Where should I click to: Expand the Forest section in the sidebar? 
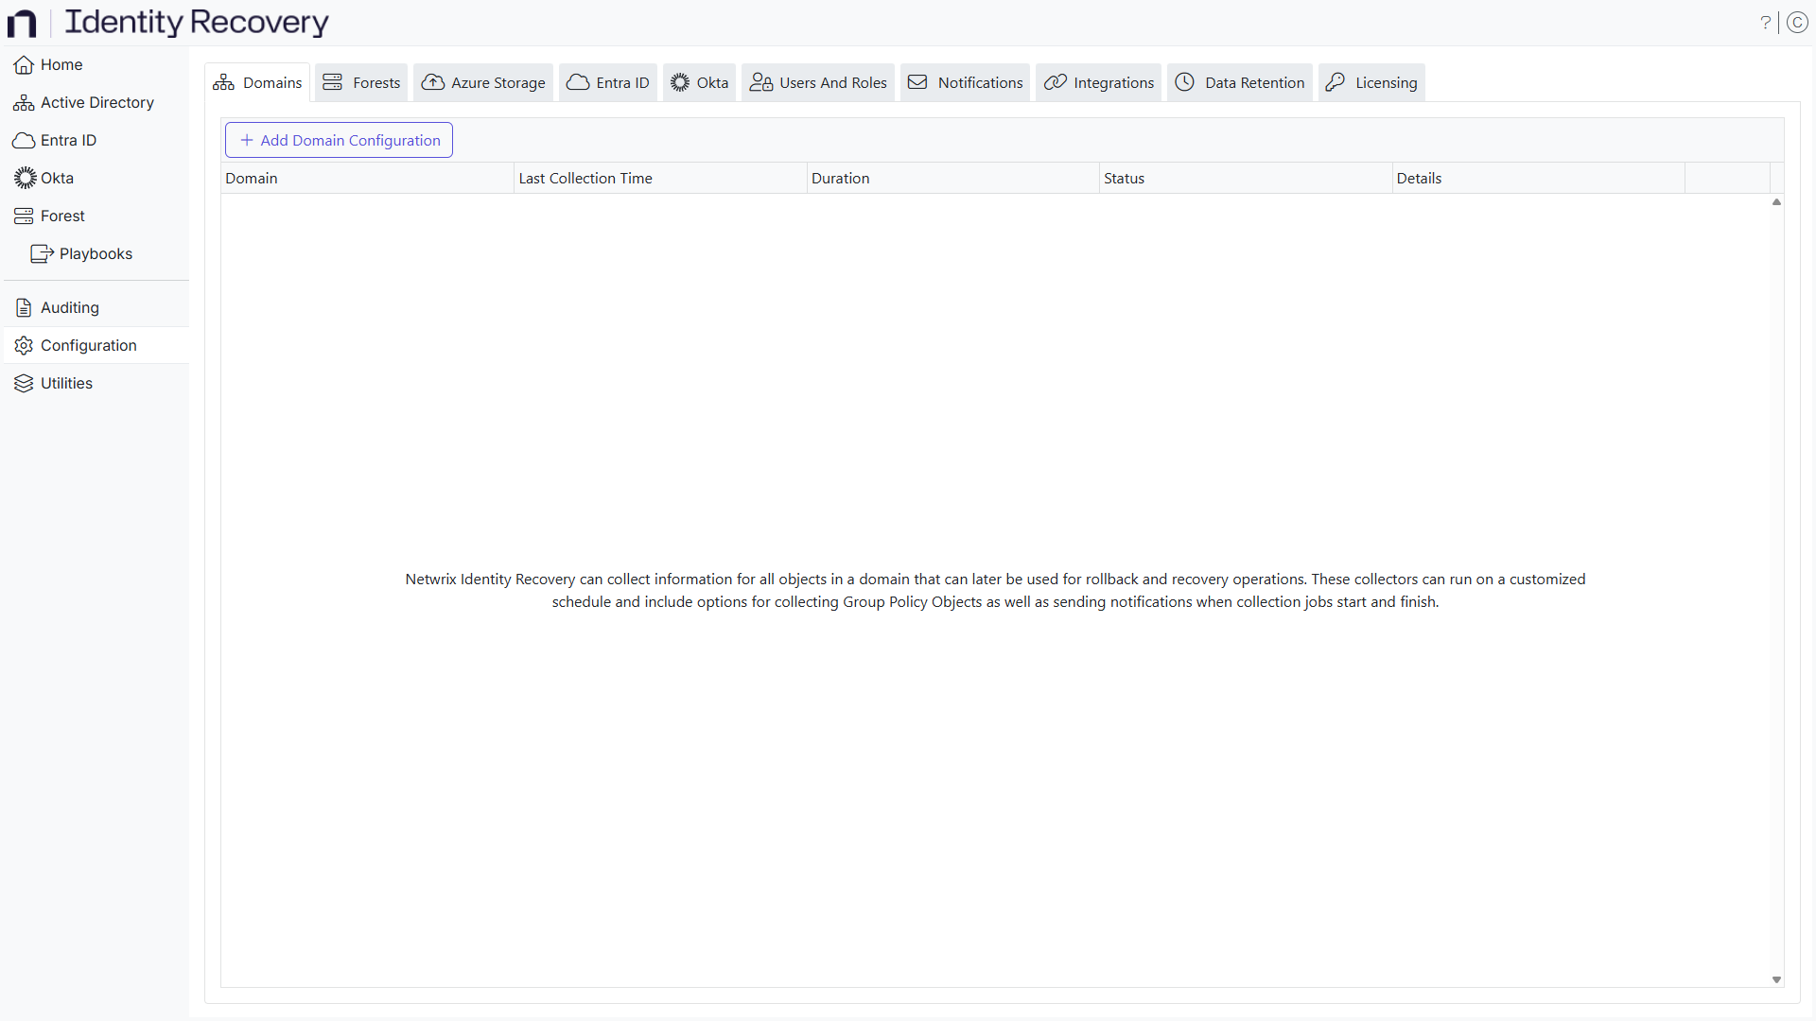(61, 216)
